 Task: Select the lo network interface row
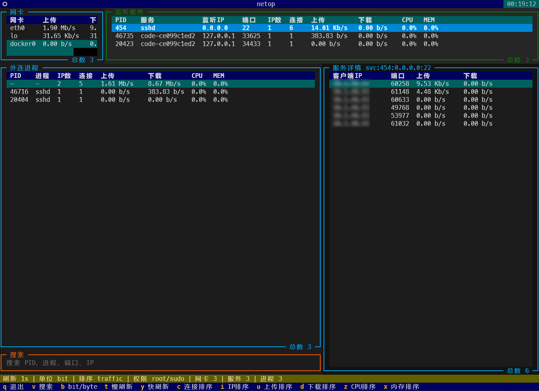click(52, 36)
